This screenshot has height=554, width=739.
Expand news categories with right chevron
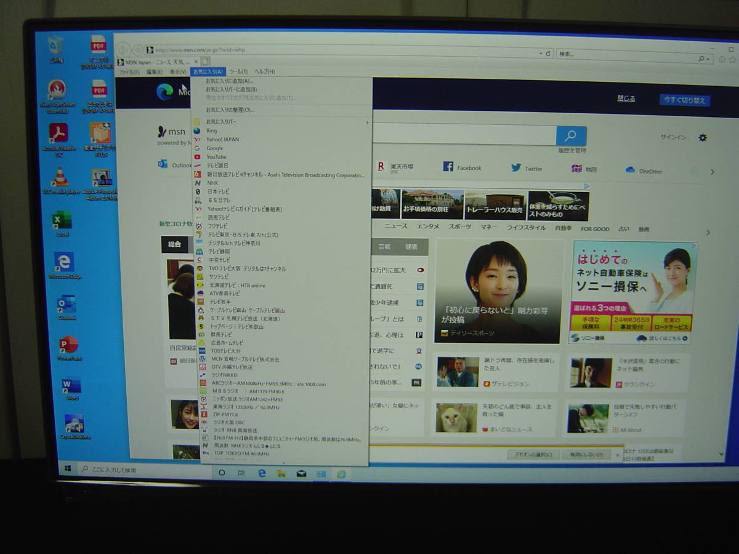click(x=708, y=232)
